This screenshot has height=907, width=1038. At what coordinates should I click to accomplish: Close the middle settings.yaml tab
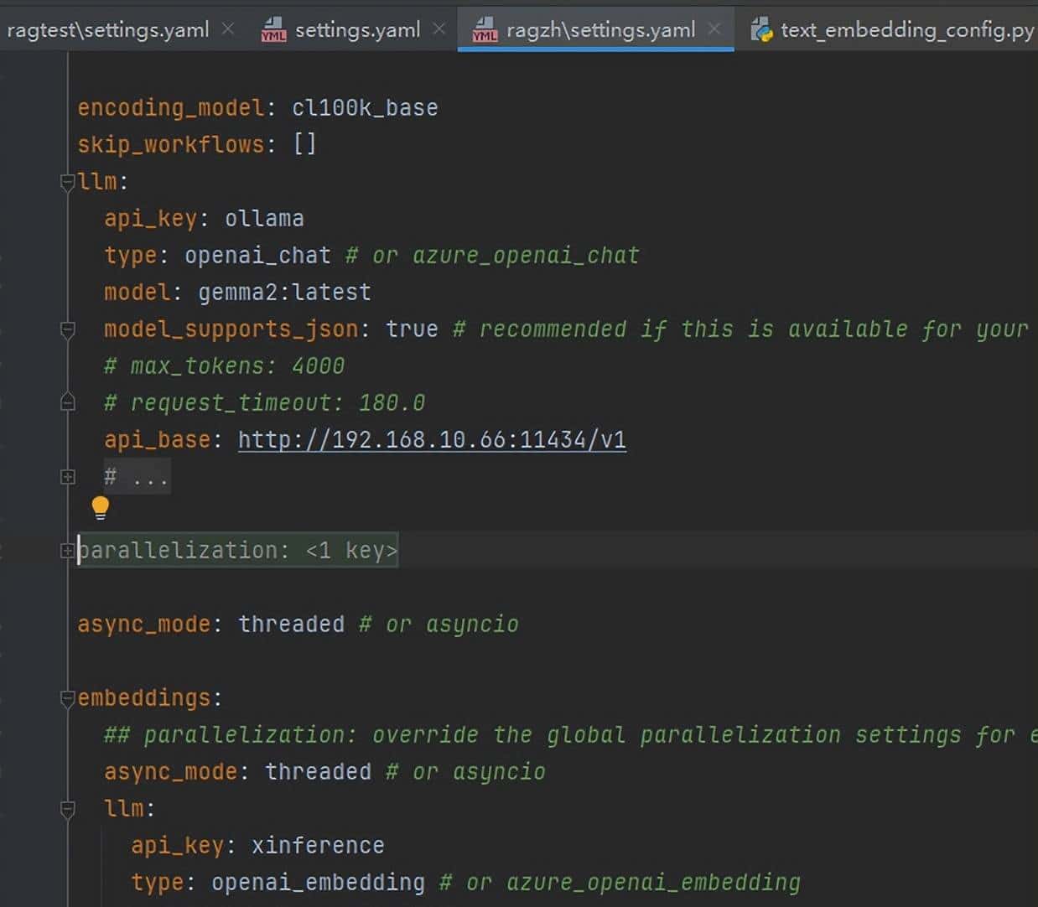coord(439,29)
